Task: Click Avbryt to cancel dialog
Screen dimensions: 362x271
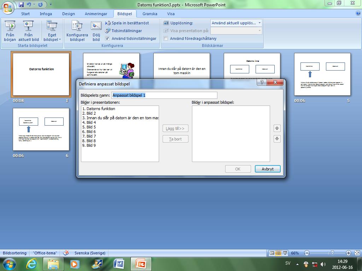Action: [268, 169]
